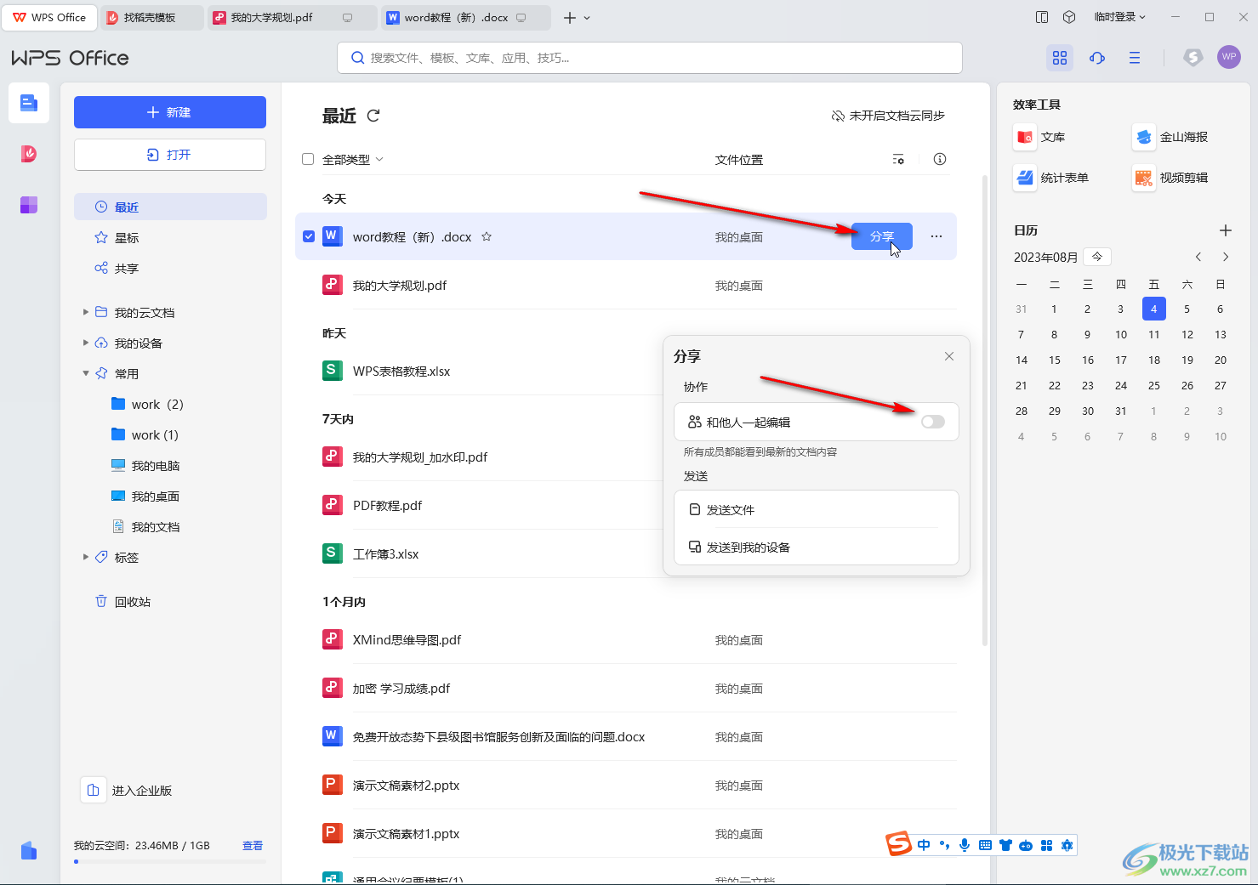Screen dimensions: 1258x885
Task: Select 最近 in the sidebar
Action: pos(170,207)
